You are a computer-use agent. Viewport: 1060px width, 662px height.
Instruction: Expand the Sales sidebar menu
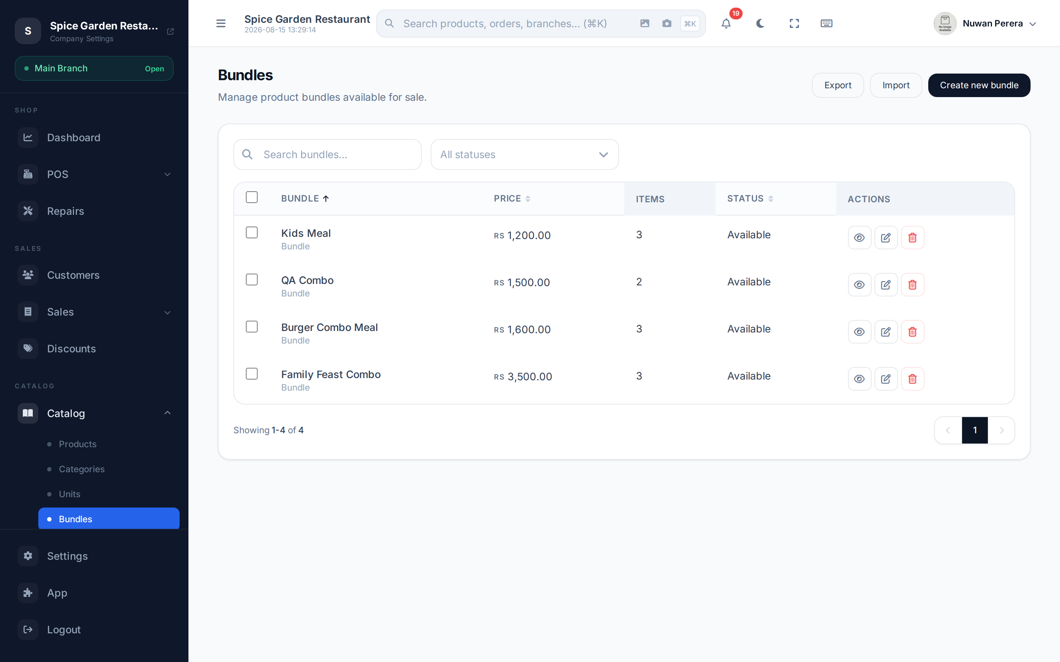point(94,312)
